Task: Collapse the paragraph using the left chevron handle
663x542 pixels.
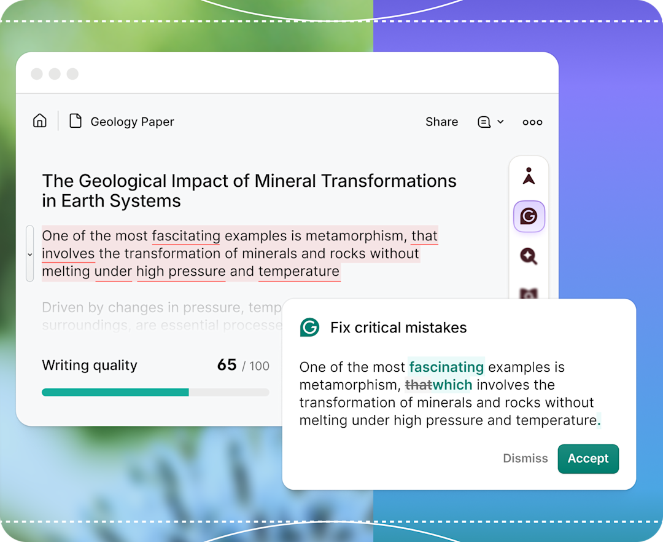Action: 29,254
